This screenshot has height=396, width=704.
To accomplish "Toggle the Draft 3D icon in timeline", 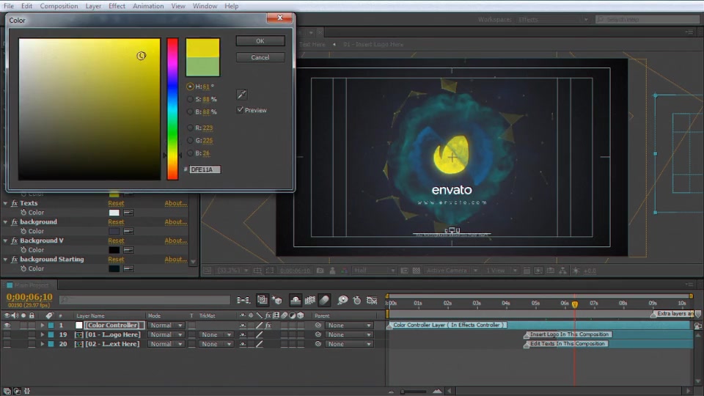I will coord(277,300).
